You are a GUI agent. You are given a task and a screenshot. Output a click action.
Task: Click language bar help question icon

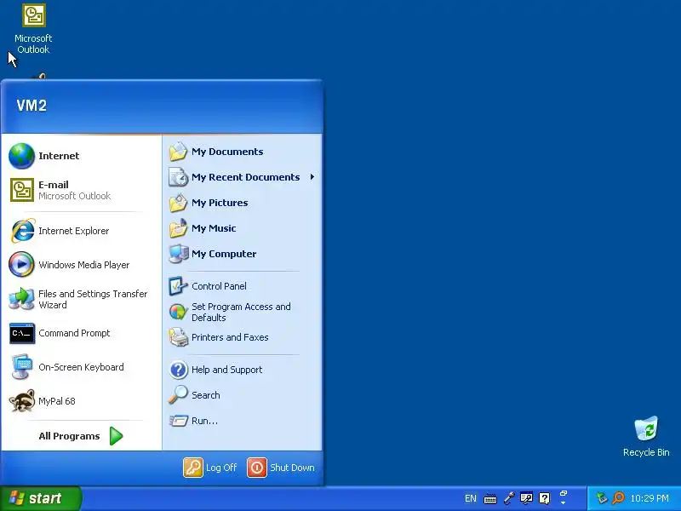(x=545, y=498)
